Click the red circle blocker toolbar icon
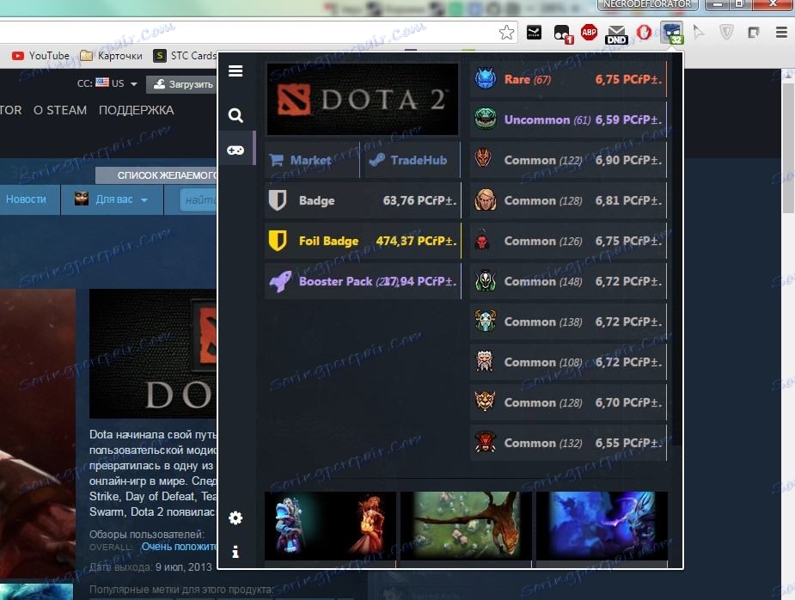Viewport: 795px width, 600px height. (644, 33)
